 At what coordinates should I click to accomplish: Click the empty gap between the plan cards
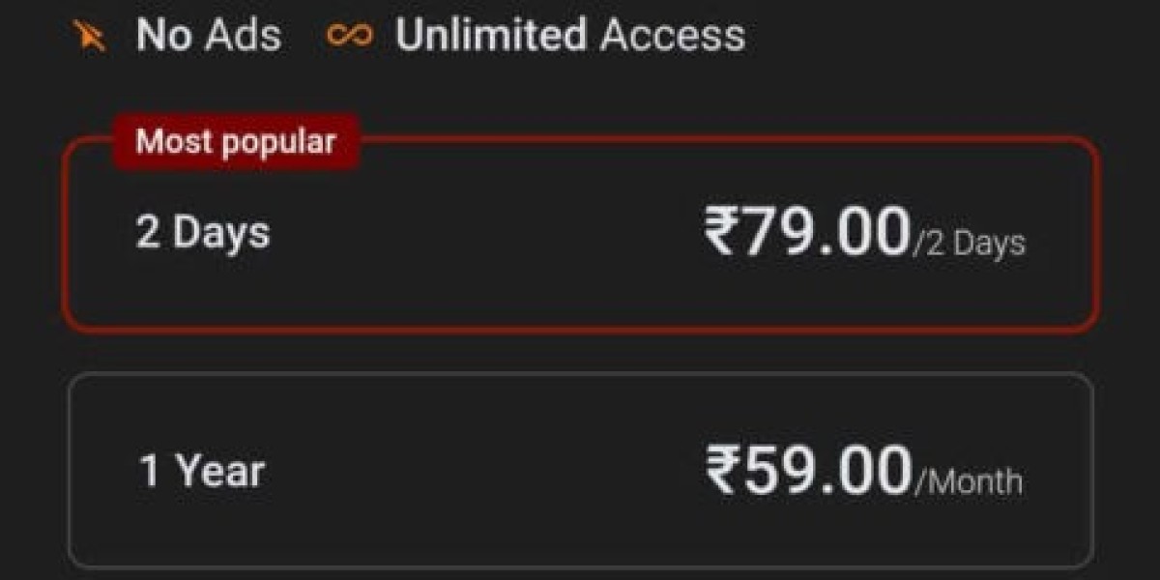click(x=580, y=353)
